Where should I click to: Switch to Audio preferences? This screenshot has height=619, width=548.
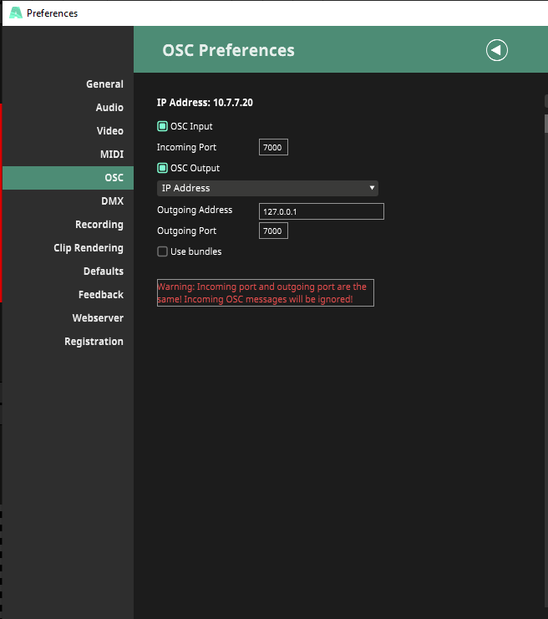click(109, 108)
